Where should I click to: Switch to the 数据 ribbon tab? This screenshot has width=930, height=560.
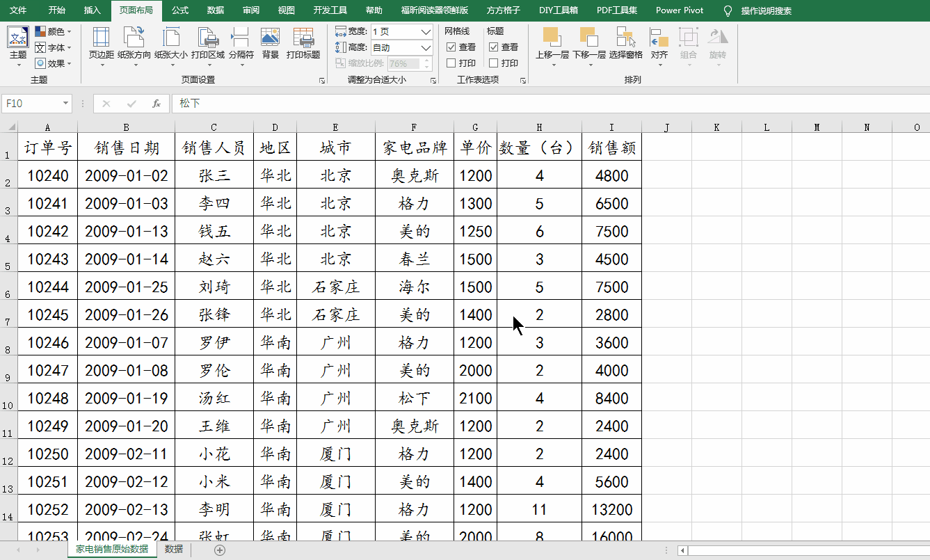216,10
